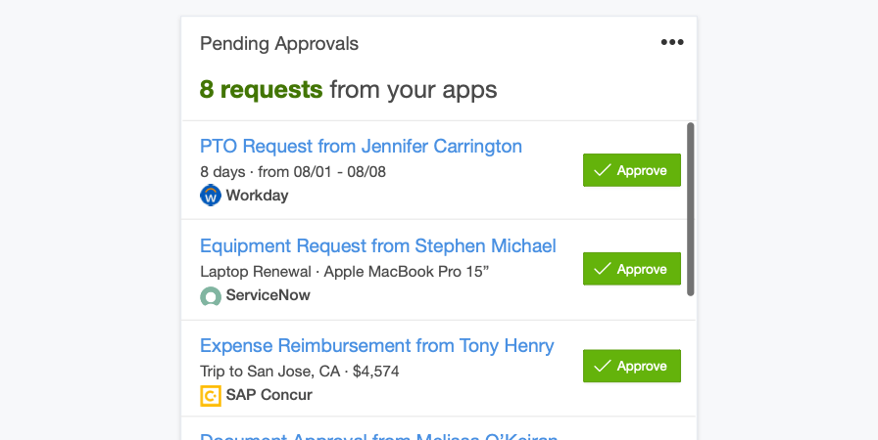The height and width of the screenshot is (440, 878).
Task: Click the "ServiceNow" source label
Action: point(268,295)
